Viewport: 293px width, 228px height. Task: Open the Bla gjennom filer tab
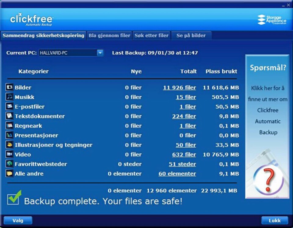point(109,35)
